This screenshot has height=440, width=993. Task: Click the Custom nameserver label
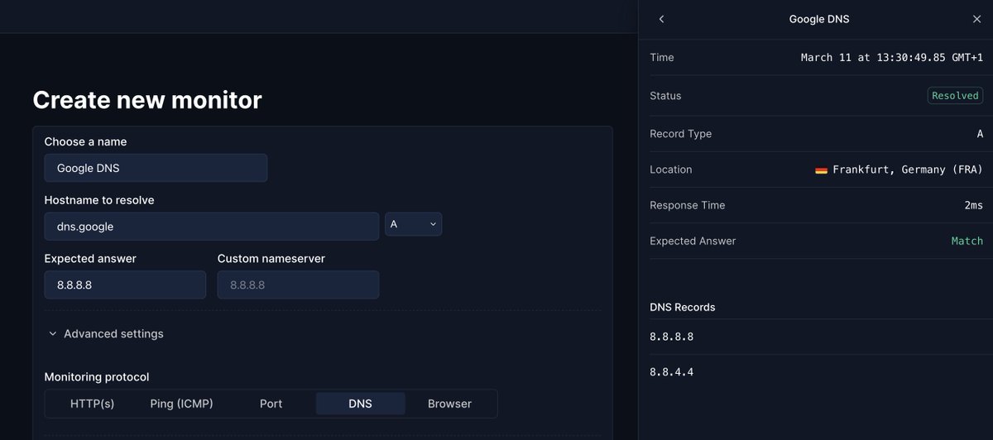pyautogui.click(x=271, y=259)
